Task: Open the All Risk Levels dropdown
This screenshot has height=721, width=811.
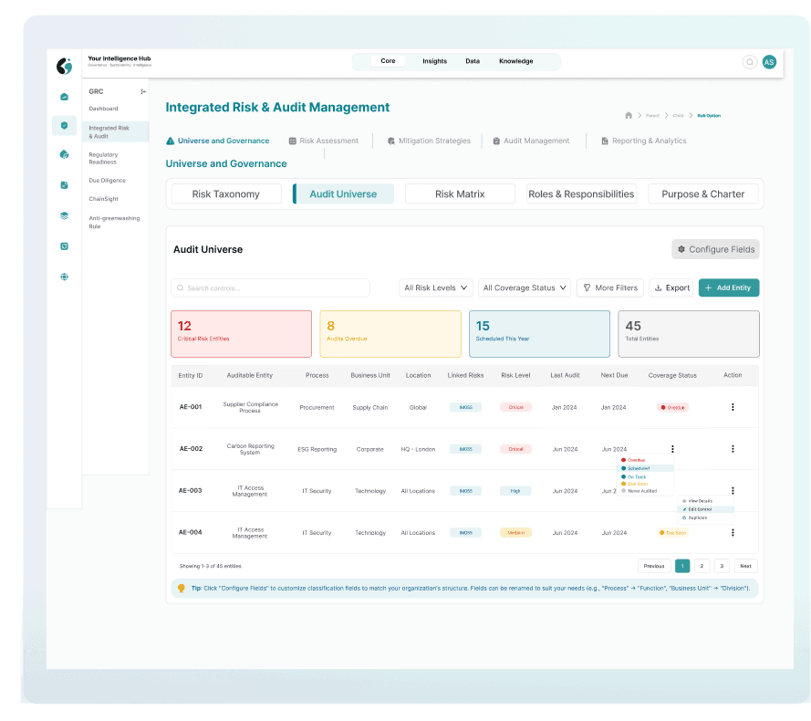Action: [x=435, y=287]
